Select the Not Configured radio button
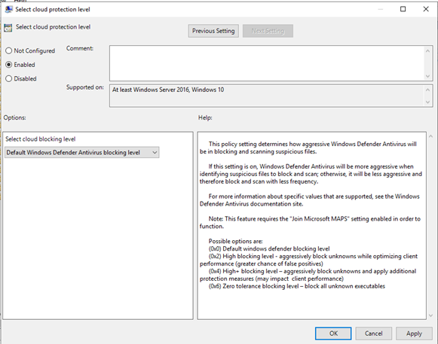The image size is (438, 344). click(x=8, y=50)
